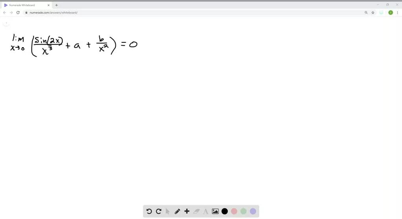
Task: Choose the purple pen color
Action: [253, 211]
